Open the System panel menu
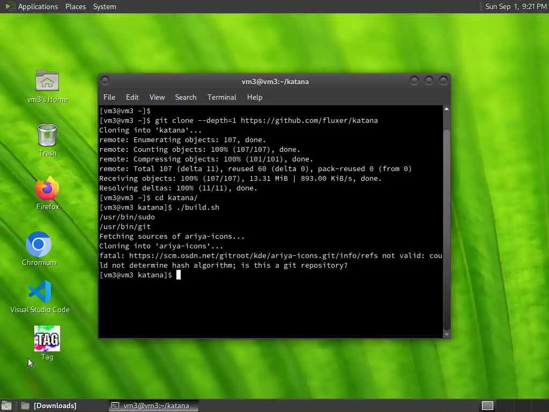The image size is (549, 412). 105,6
